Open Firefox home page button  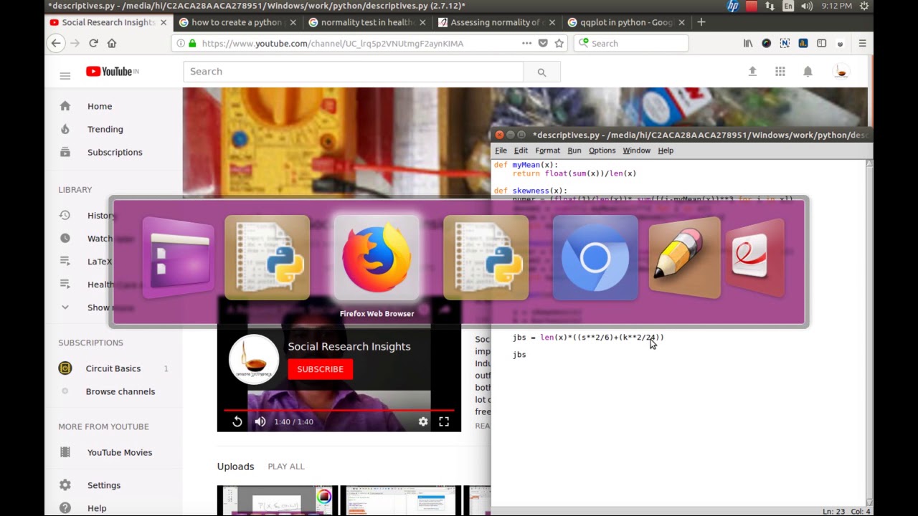112,43
